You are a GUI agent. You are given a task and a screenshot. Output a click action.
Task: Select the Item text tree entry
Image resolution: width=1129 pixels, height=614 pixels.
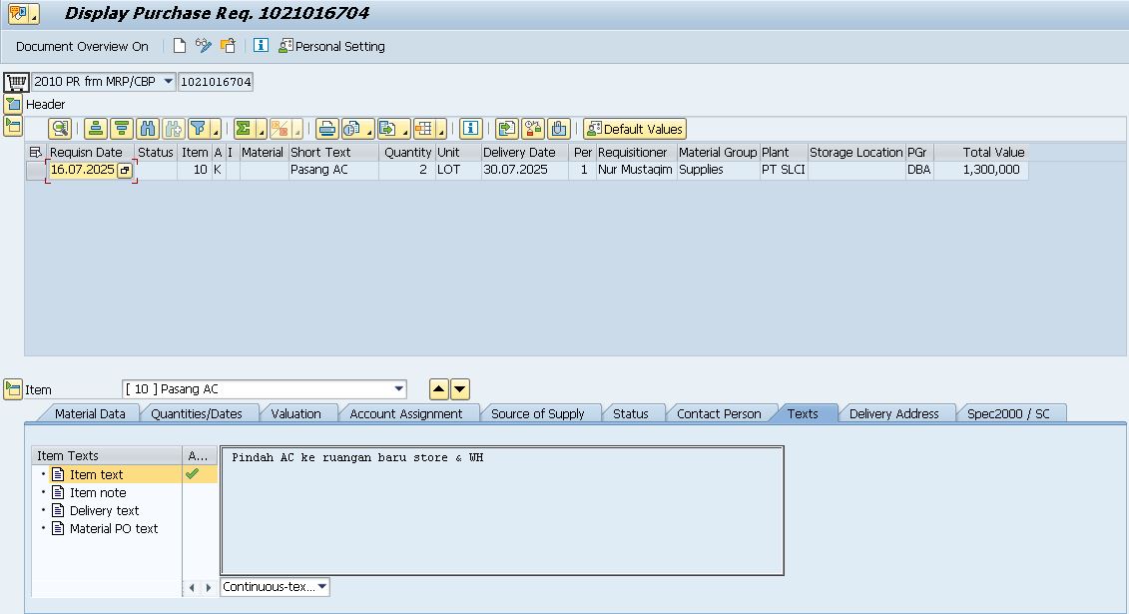pyautogui.click(x=97, y=474)
